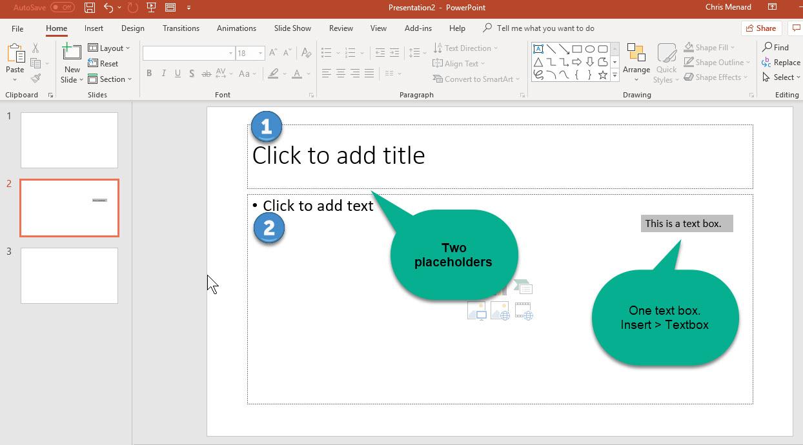Insert online pictures via the placeholder globe icon

(500, 311)
